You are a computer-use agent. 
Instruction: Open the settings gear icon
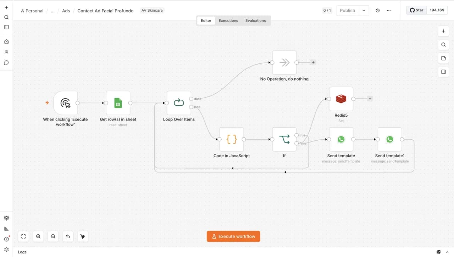coord(6,250)
